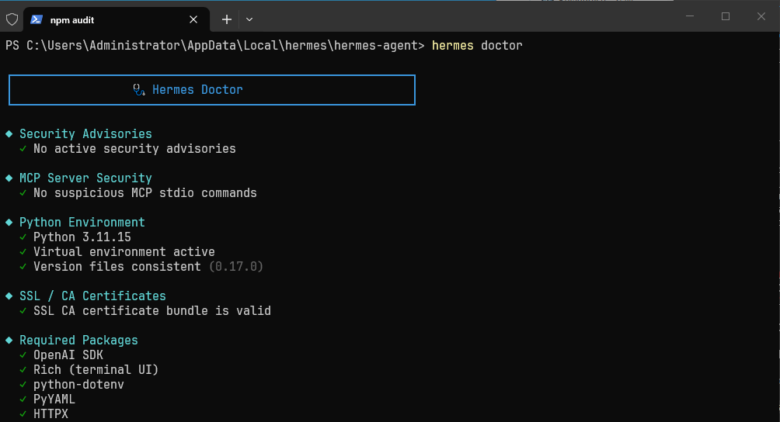Click the checkmark beside 'Python 3.11.15'
Screen dimensions: 780x422
23,237
